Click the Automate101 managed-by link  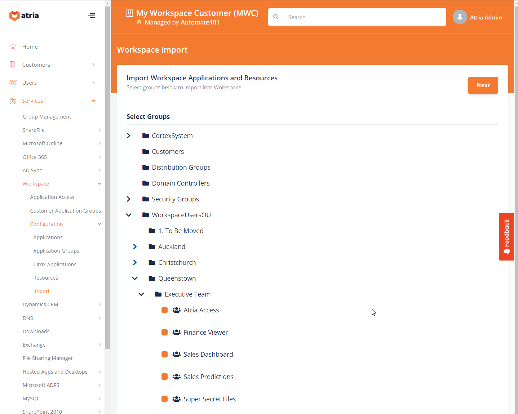point(200,22)
